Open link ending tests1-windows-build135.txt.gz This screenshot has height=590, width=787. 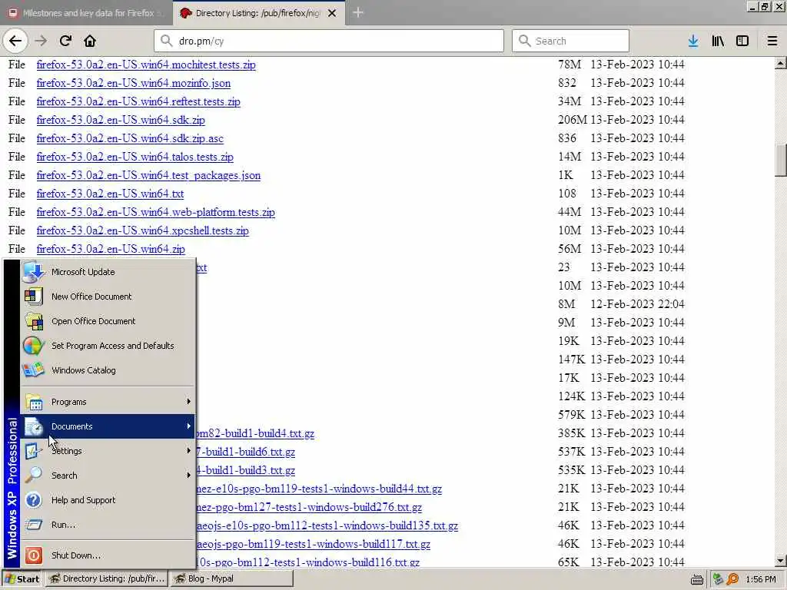click(x=327, y=525)
